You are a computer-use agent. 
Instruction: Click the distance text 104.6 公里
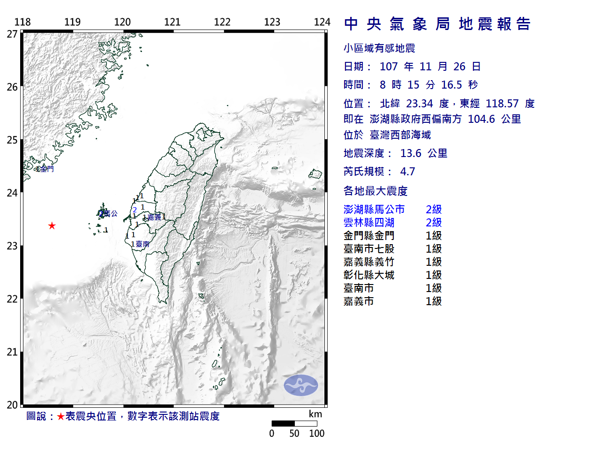(x=494, y=119)
